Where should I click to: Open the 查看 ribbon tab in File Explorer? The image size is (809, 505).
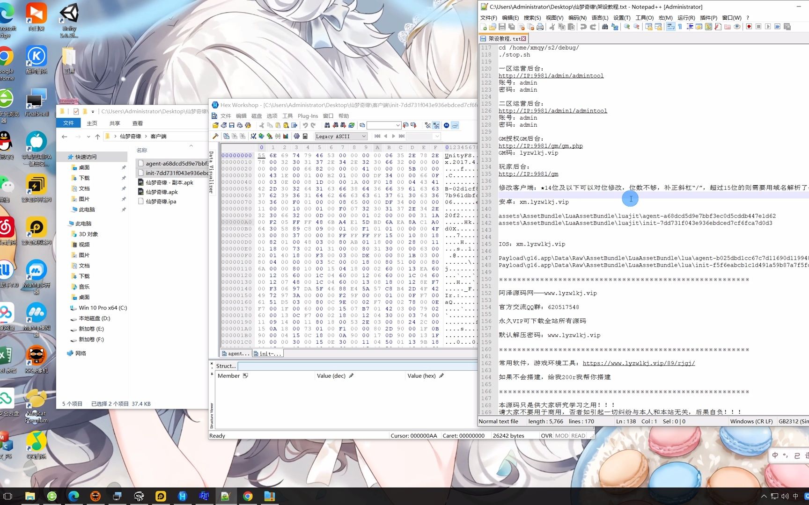pos(137,123)
